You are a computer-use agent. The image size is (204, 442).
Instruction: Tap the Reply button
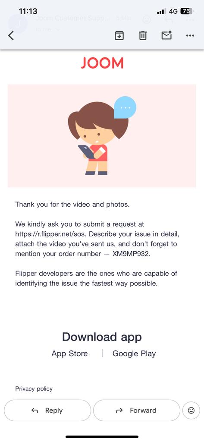pyautogui.click(x=47, y=410)
